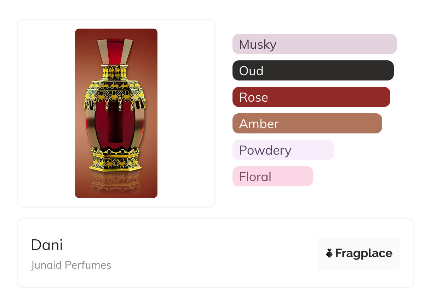Click the dark red Rose accord bar

(311, 97)
